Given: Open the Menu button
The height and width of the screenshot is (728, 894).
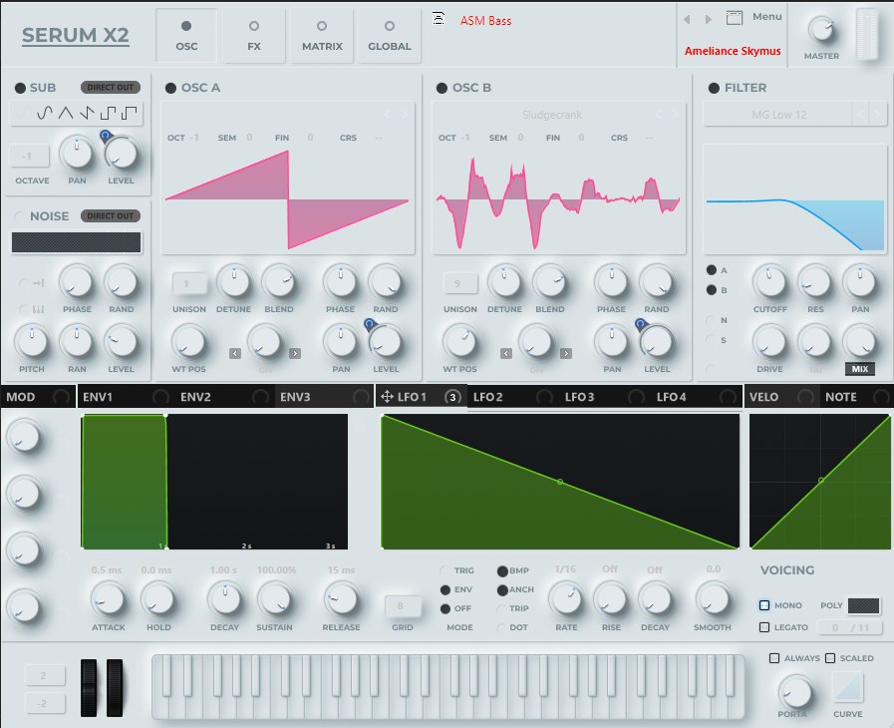Looking at the screenshot, I should (x=766, y=17).
